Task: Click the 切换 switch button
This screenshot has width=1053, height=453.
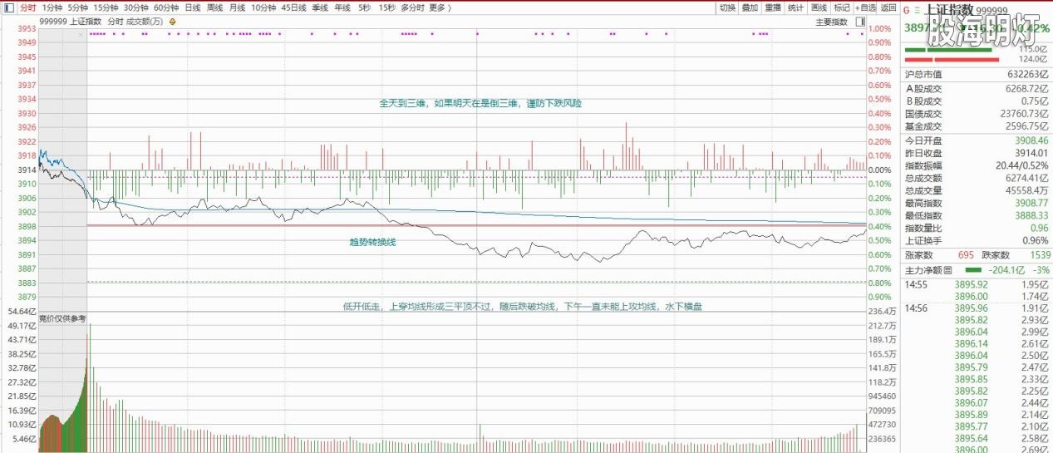Action: [x=727, y=7]
